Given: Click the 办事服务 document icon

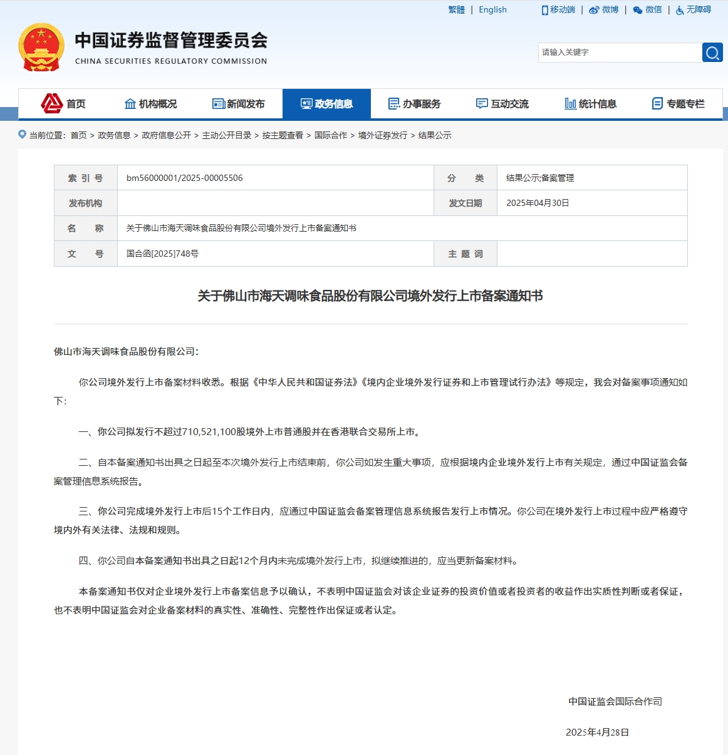Looking at the screenshot, I should pyautogui.click(x=394, y=104).
